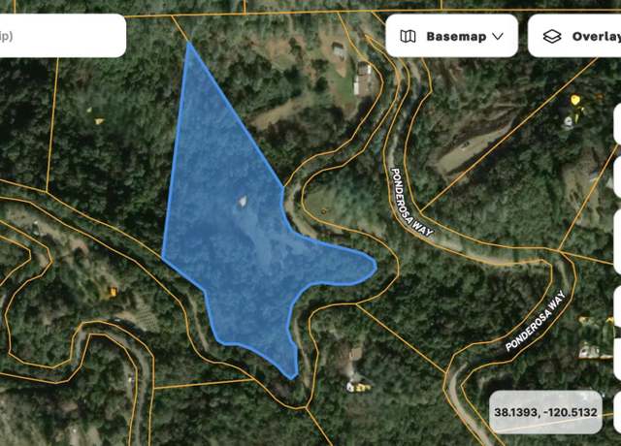Viewport: 621px width, 446px height.
Task: Click the upper Ponderosa Way road label
Action: pos(411,203)
